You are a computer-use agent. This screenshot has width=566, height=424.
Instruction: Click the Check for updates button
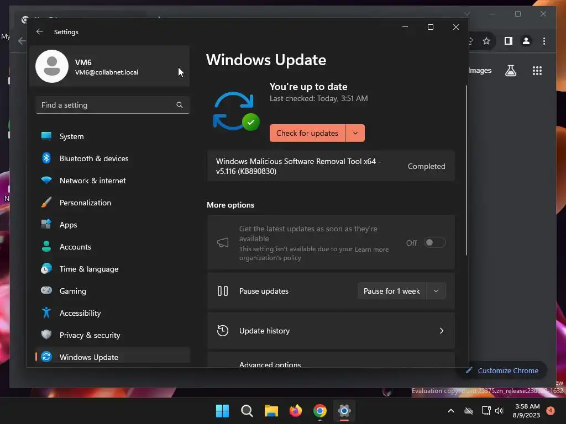point(307,133)
